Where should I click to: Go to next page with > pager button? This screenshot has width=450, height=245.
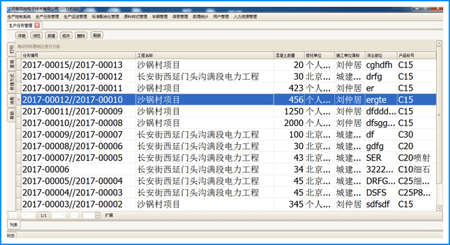[59, 215]
